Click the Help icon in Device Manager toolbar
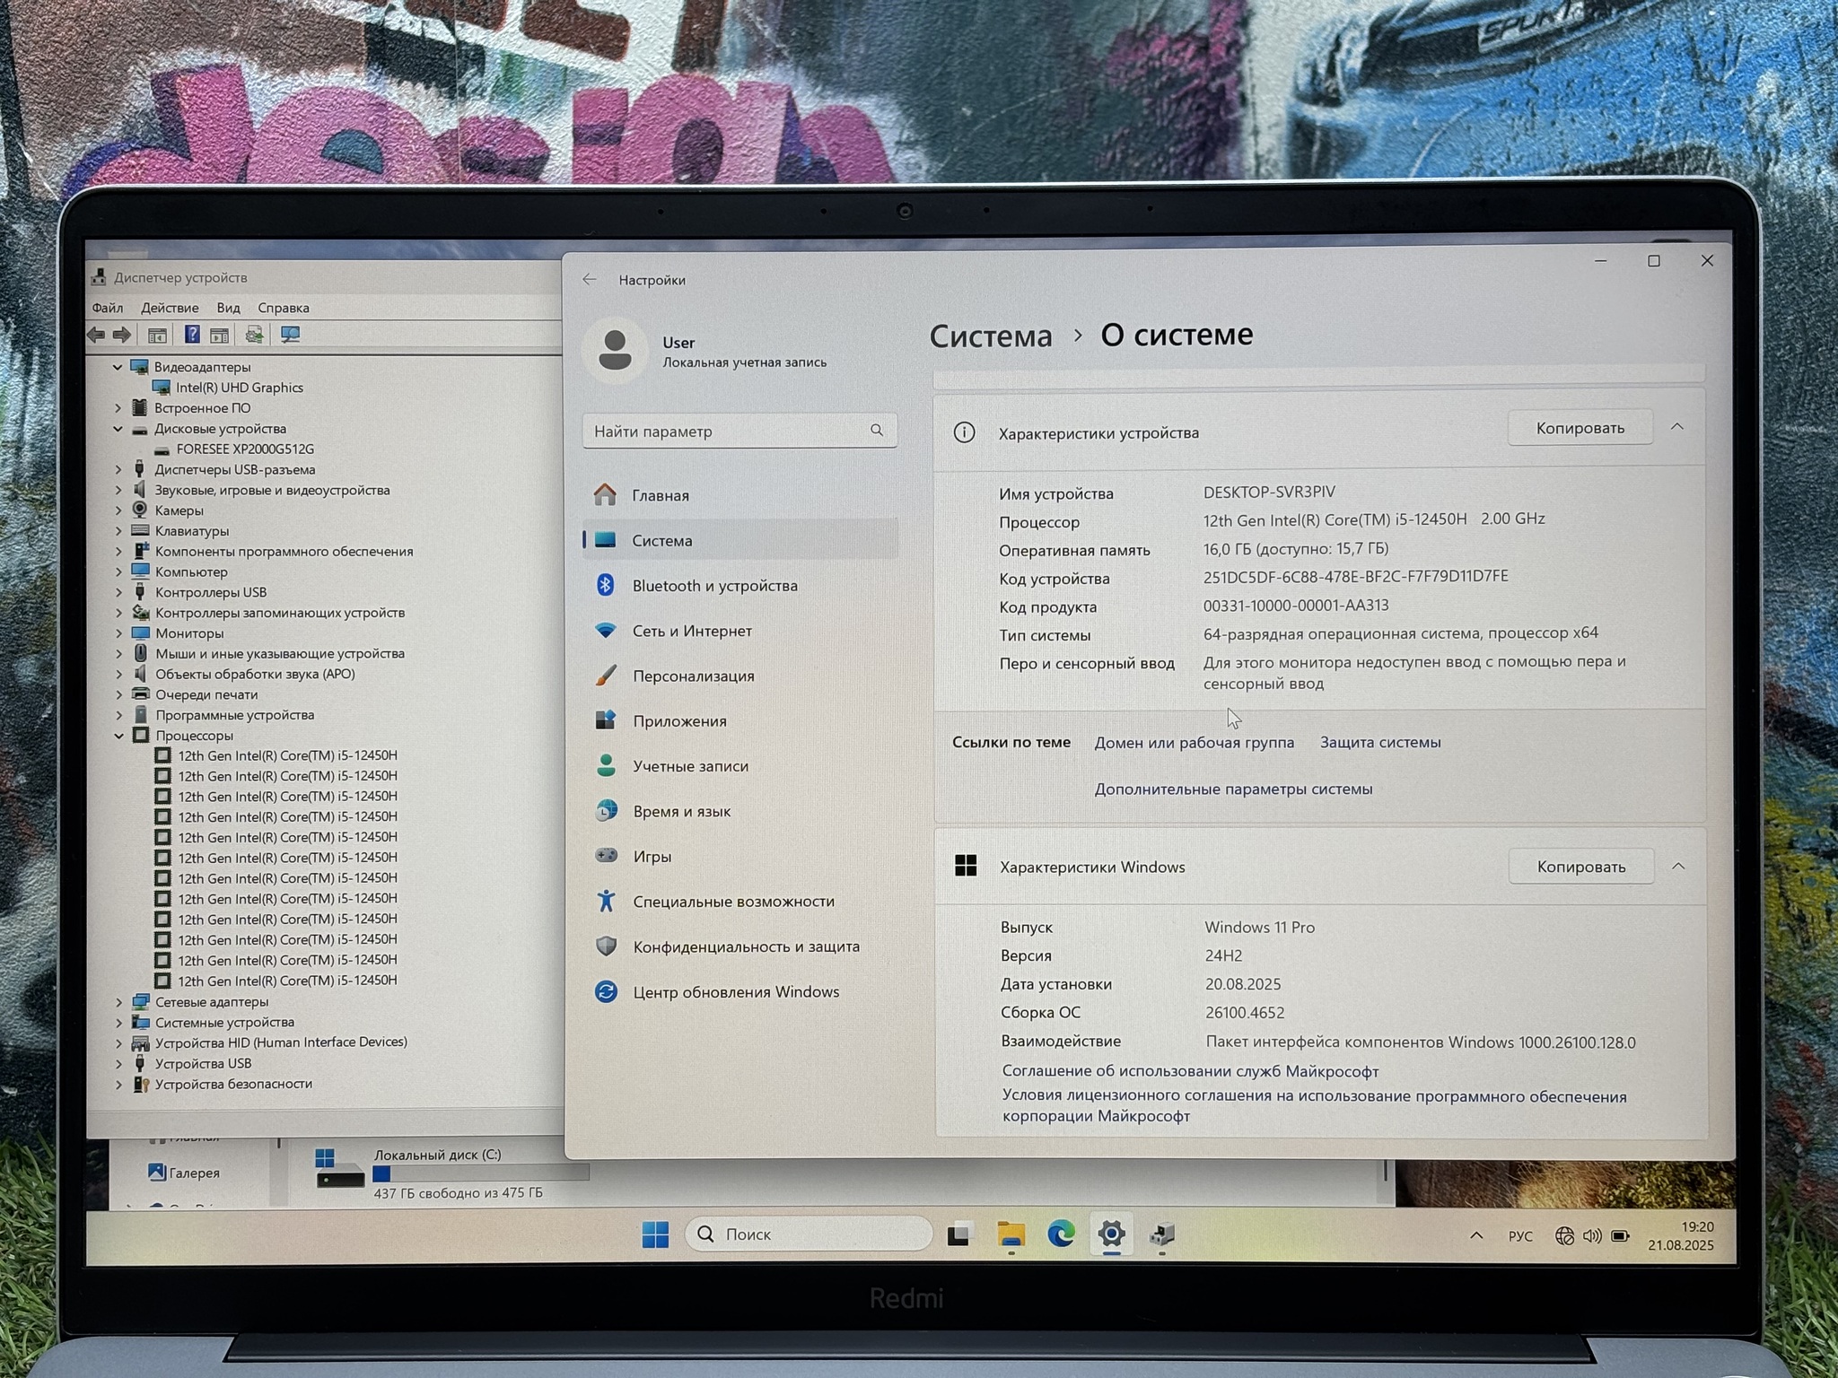This screenshot has height=1378, width=1838. pyautogui.click(x=191, y=335)
